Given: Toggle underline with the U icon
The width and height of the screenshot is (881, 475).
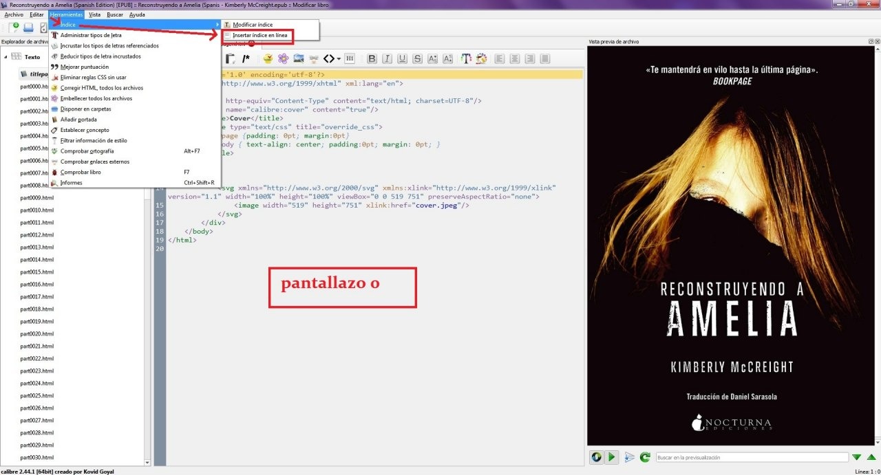Looking at the screenshot, I should [x=402, y=58].
